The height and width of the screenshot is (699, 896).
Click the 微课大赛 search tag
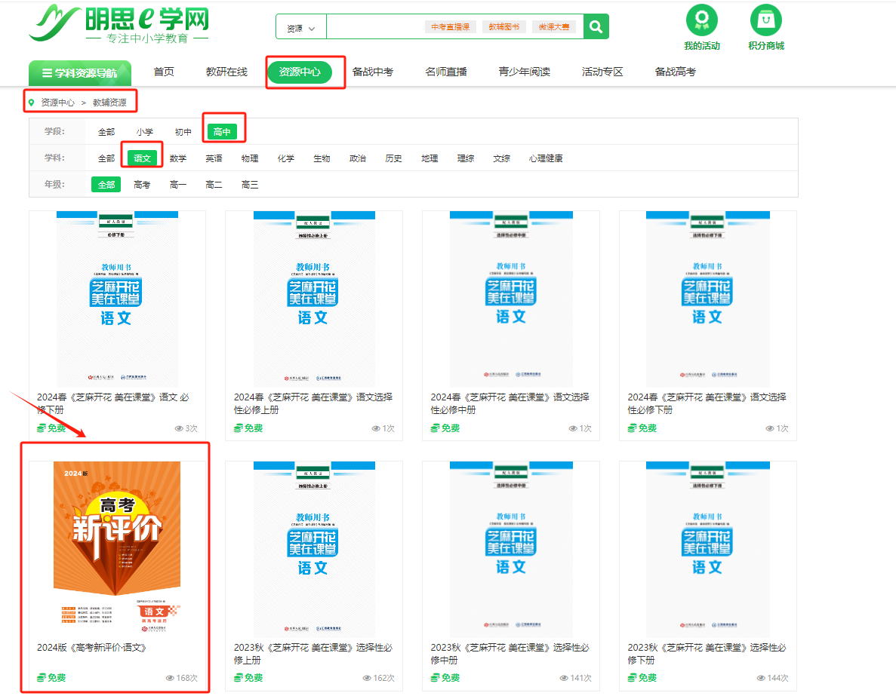pos(554,27)
